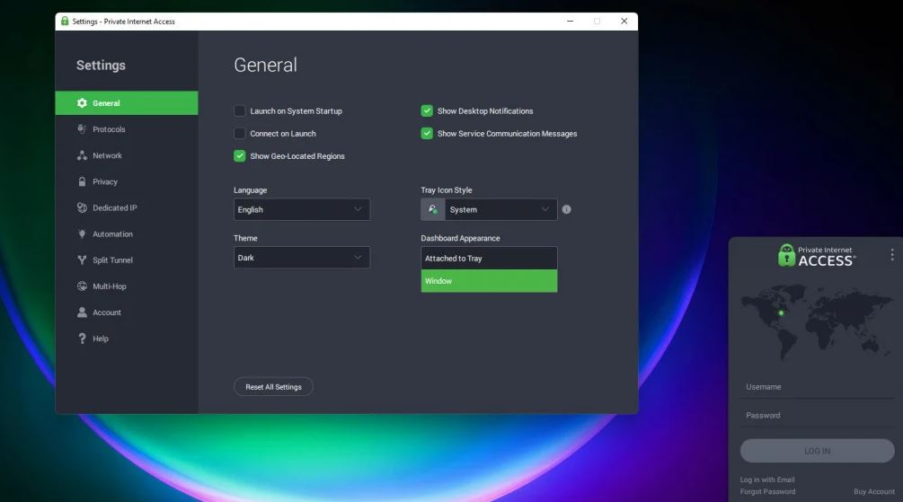The height and width of the screenshot is (502, 903).
Task: Click the Split Tunnel fork icon
Action: point(82,260)
